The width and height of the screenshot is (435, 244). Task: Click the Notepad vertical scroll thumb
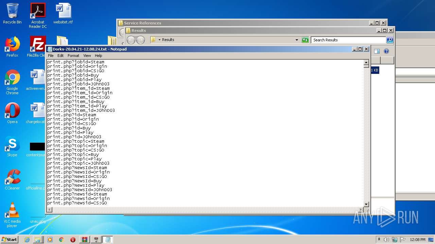(366, 66)
